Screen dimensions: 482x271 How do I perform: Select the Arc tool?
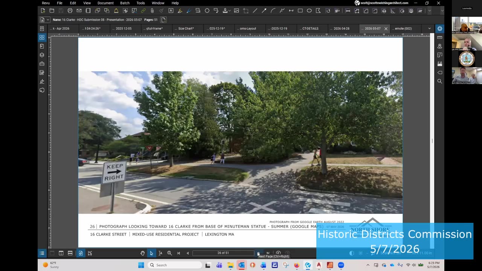point(273,11)
